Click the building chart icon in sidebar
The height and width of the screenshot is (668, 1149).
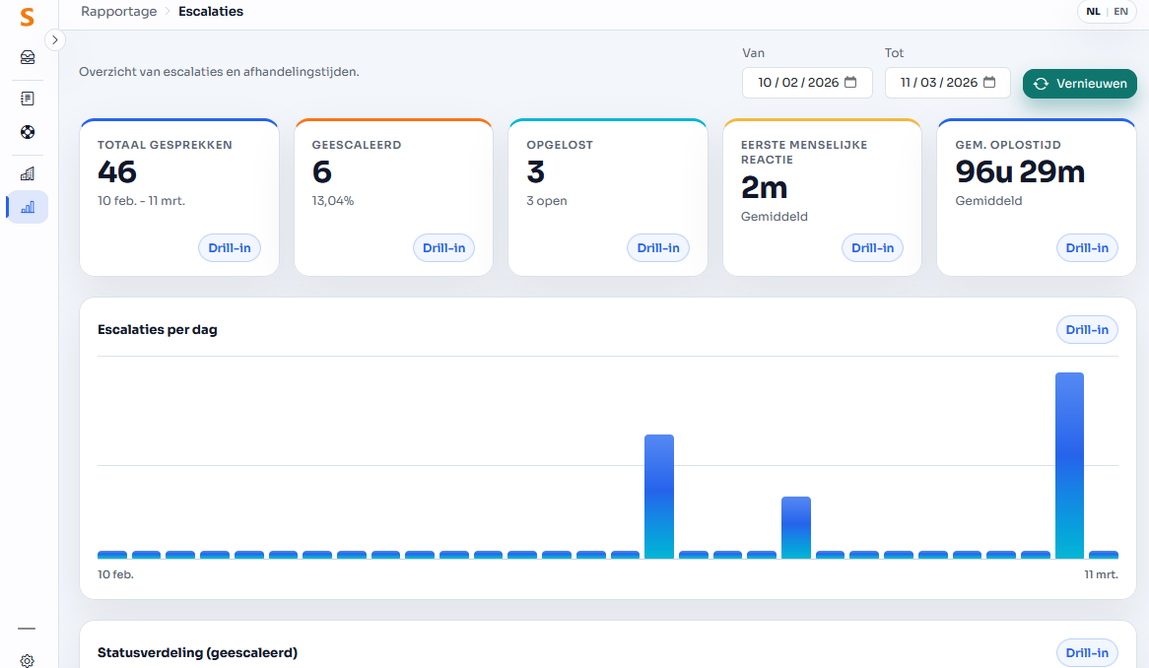[28, 173]
